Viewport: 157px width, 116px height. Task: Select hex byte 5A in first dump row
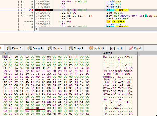point(11,57)
